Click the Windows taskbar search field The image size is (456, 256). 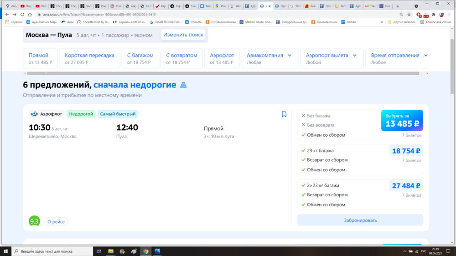[x=52, y=251]
